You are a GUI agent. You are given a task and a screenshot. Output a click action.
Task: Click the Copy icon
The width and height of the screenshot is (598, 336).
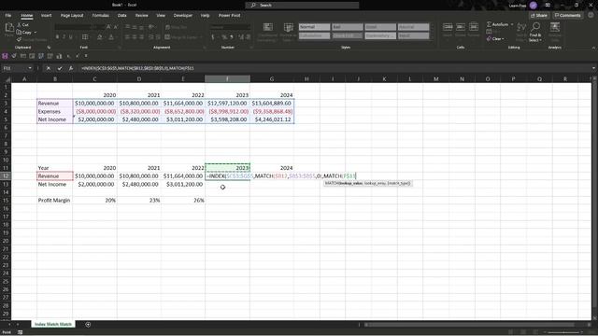pyautogui.click(x=19, y=33)
